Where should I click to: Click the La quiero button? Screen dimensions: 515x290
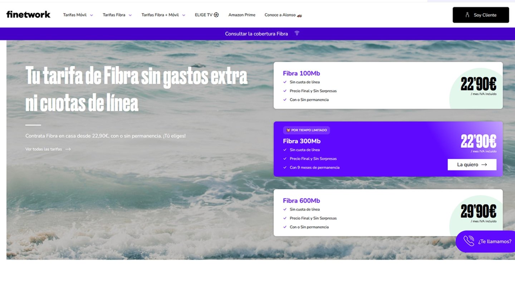(x=472, y=165)
